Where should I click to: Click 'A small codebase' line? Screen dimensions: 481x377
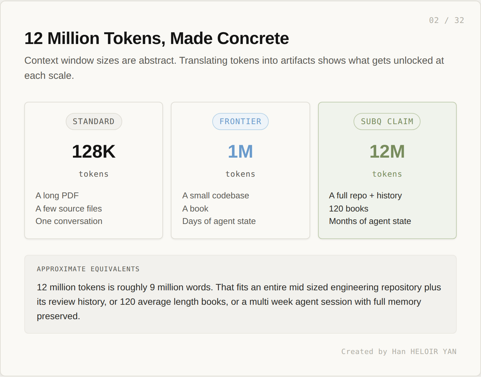216,195
